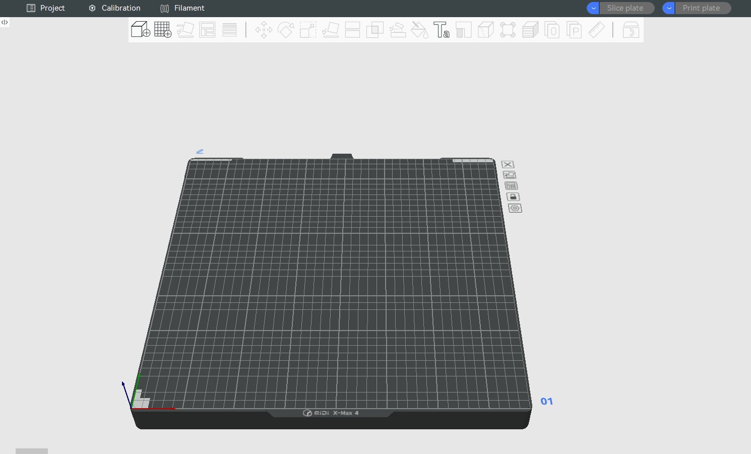This screenshot has width=751, height=454.
Task: Collapse the sidebar with the arrows toggle
Action: coord(5,22)
